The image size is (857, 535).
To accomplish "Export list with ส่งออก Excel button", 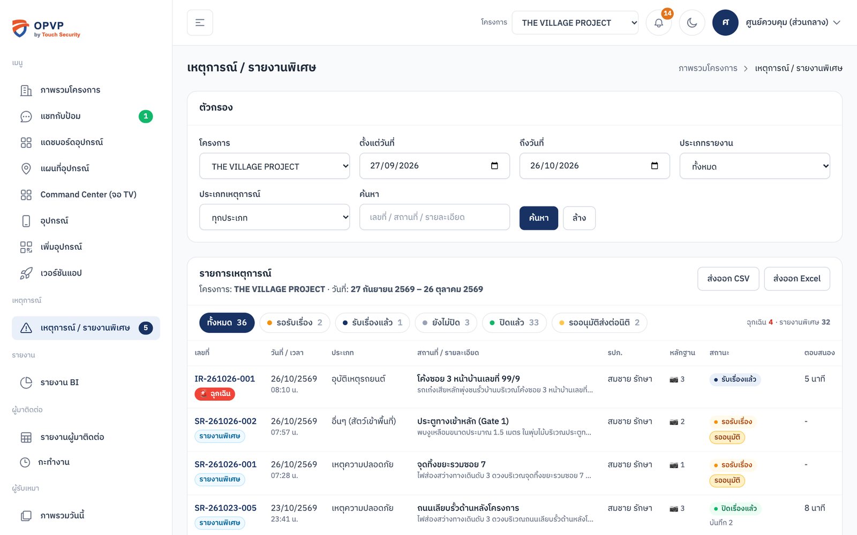I will point(797,279).
